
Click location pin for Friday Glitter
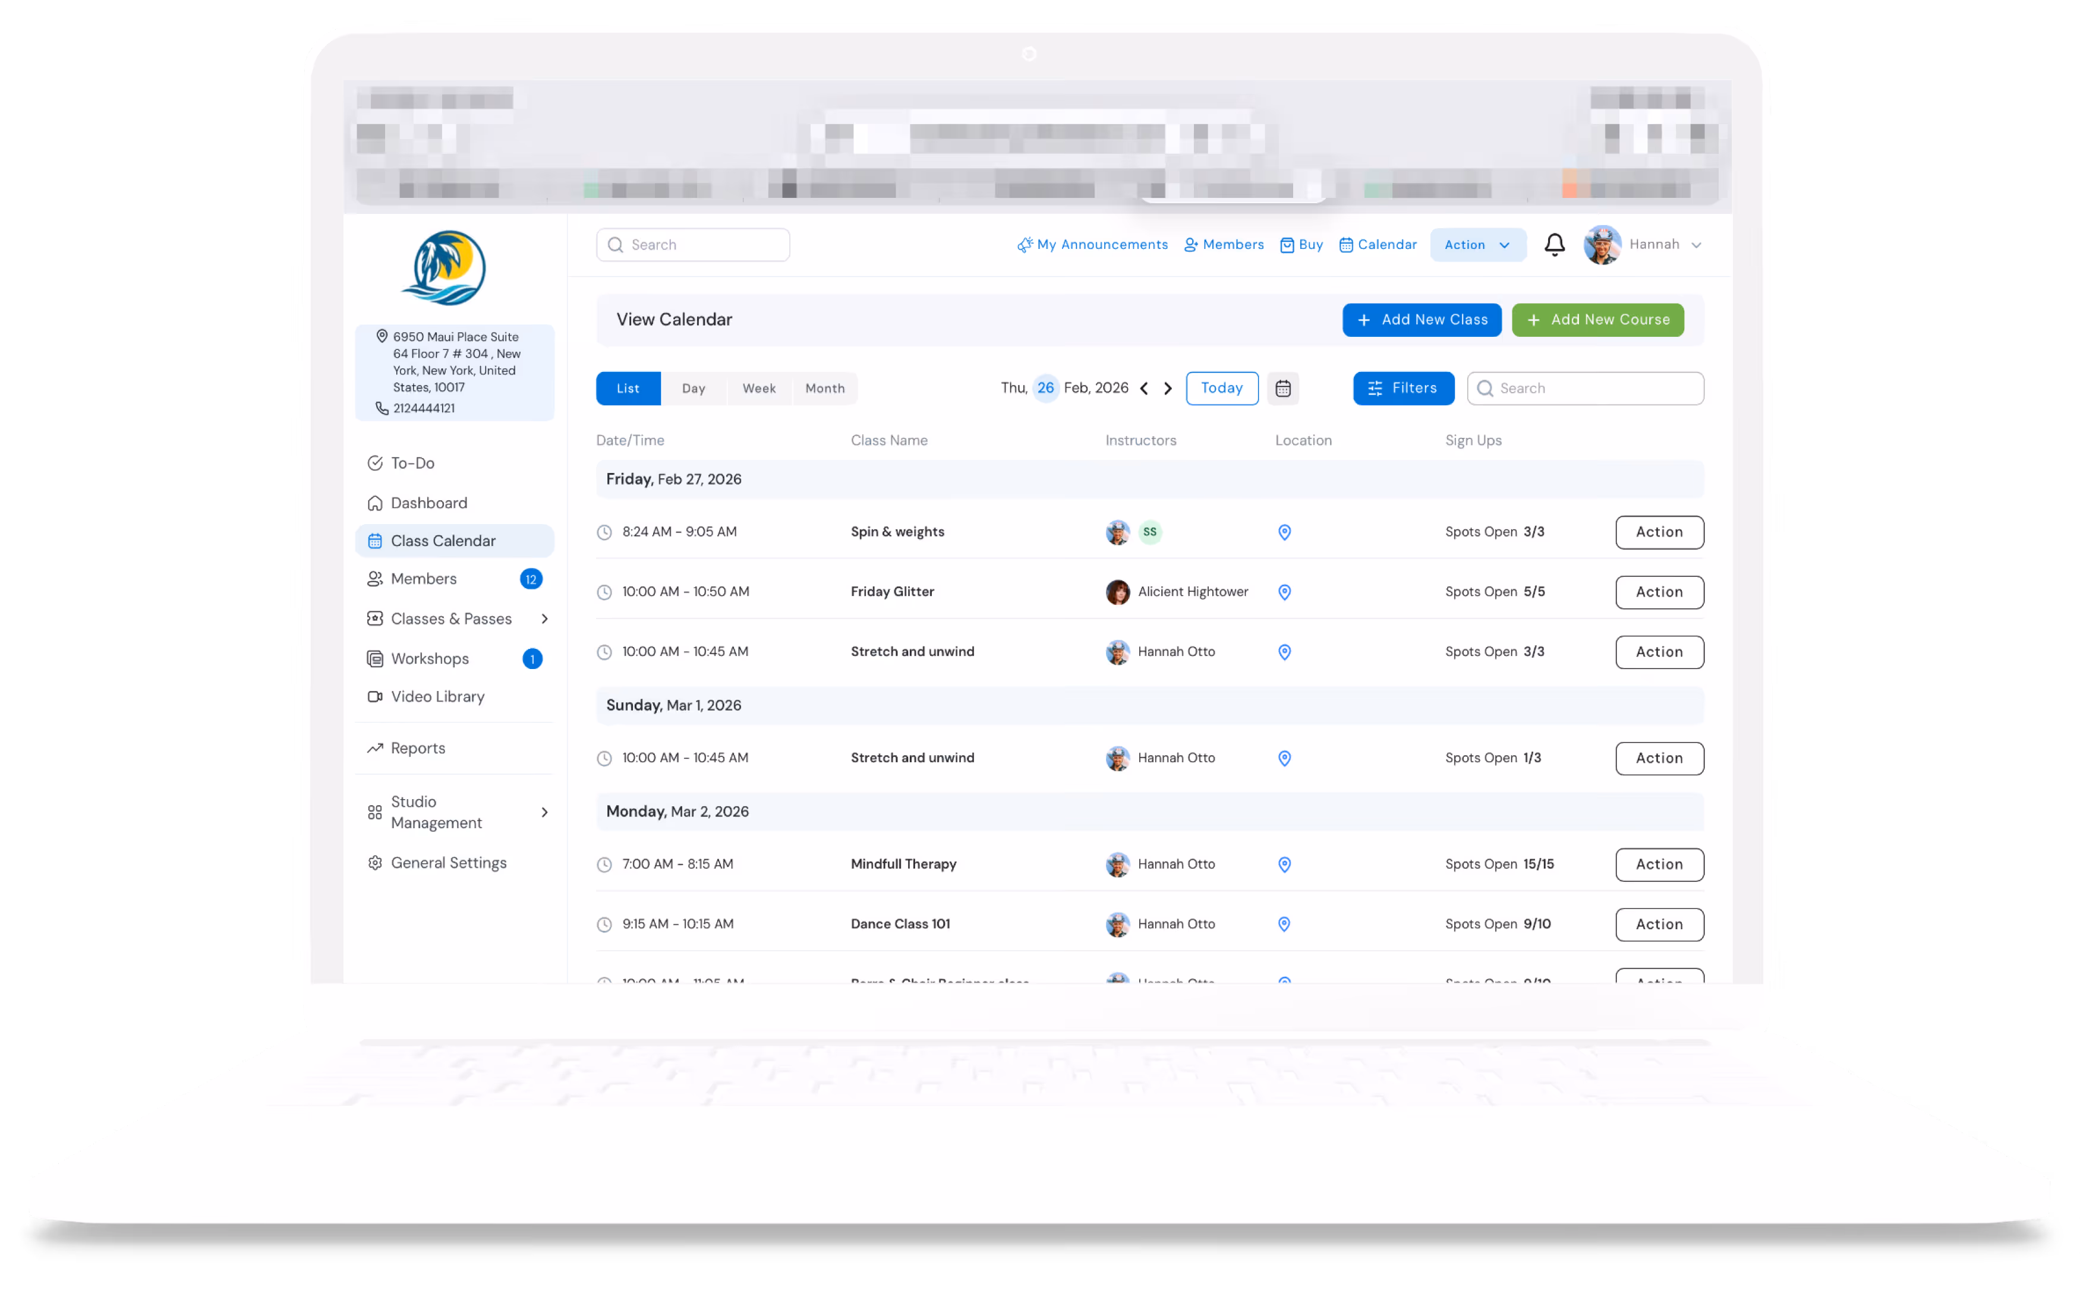click(x=1284, y=592)
